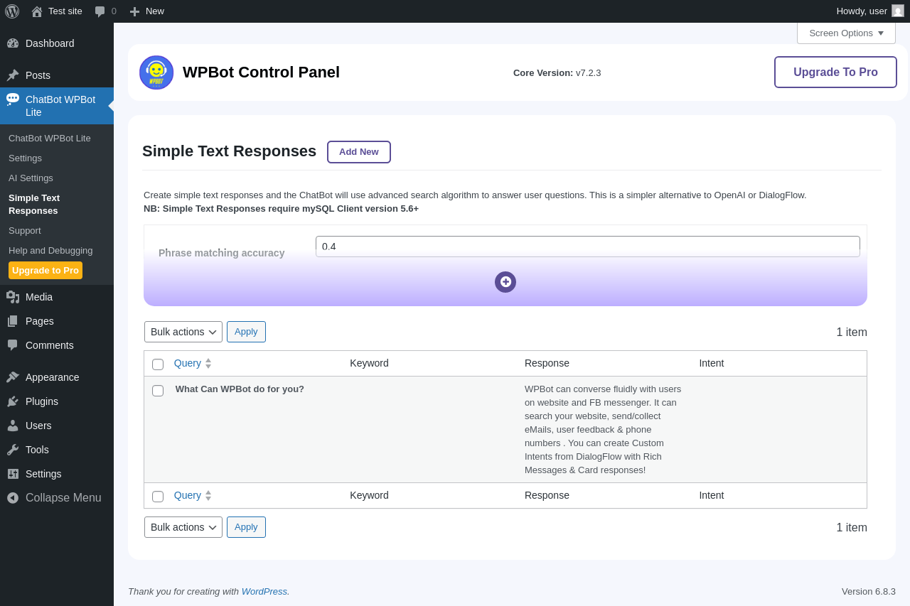Click the Add New button
Image resolution: width=910 pixels, height=606 pixels.
[x=359, y=152]
